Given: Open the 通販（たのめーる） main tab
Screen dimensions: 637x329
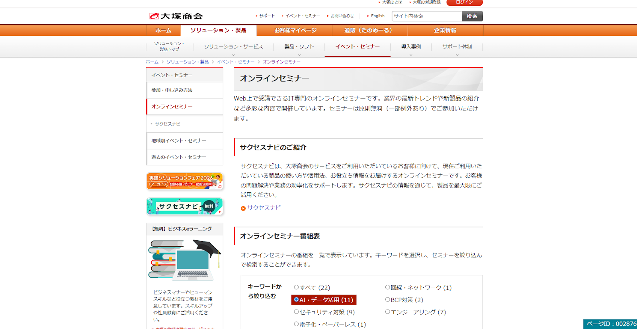Looking at the screenshot, I should pyautogui.click(x=369, y=31).
